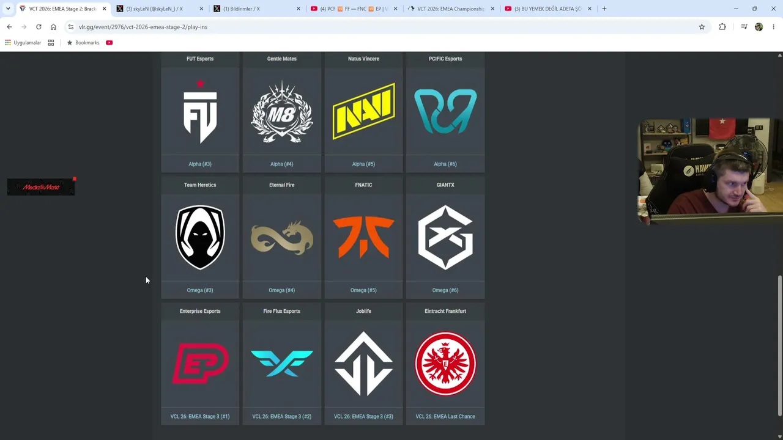Image resolution: width=783 pixels, height=440 pixels.
Task: Click the Enterprise Esports EP logo
Action: click(x=200, y=364)
